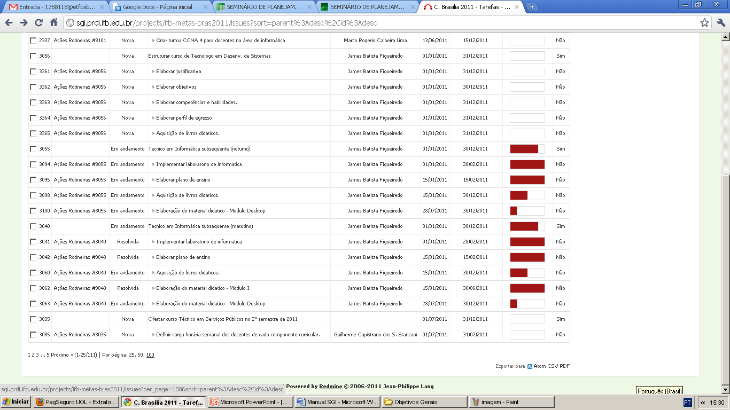730x410 pixels.
Task: Click arrow beside Elaborar perfil de egresso
Action: point(153,118)
